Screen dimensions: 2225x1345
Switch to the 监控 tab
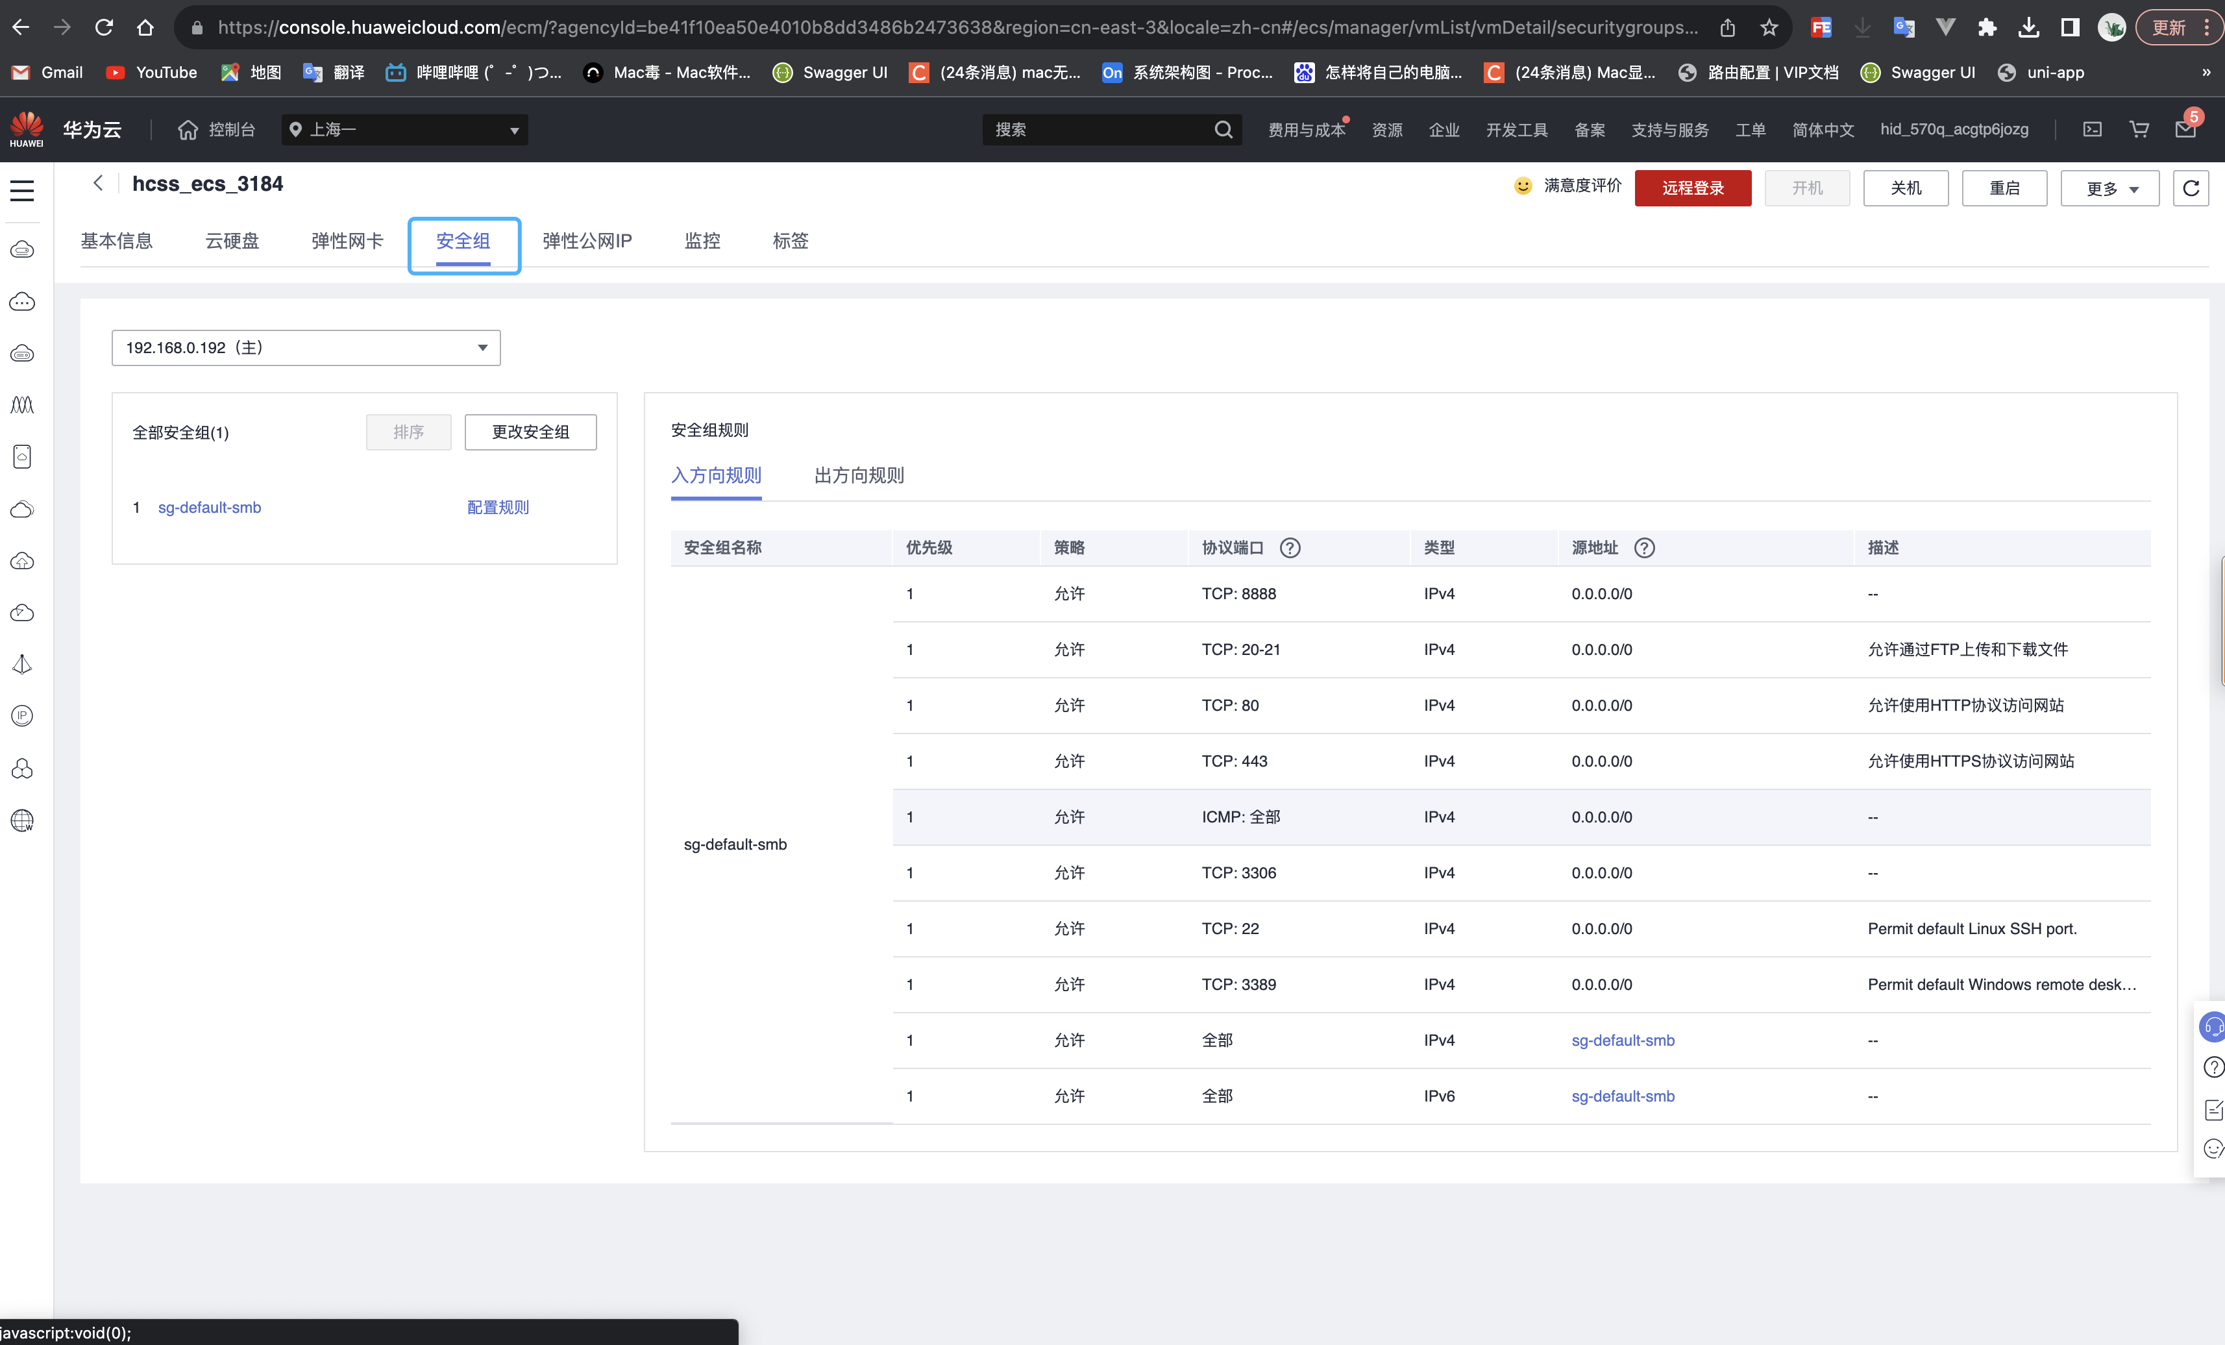pos(702,241)
